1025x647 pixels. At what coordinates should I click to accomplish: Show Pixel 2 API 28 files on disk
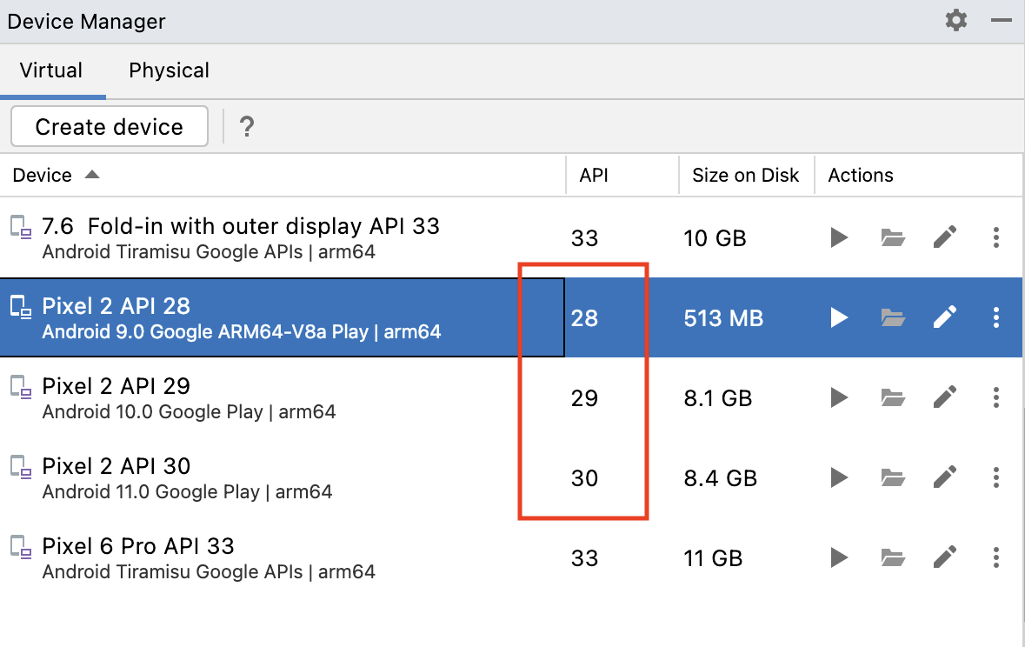pos(893,318)
